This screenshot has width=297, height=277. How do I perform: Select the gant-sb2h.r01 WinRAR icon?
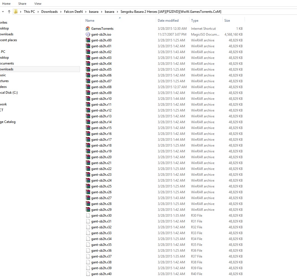88,46
